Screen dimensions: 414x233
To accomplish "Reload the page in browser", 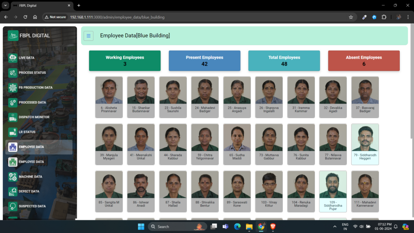I will [x=25, y=17].
